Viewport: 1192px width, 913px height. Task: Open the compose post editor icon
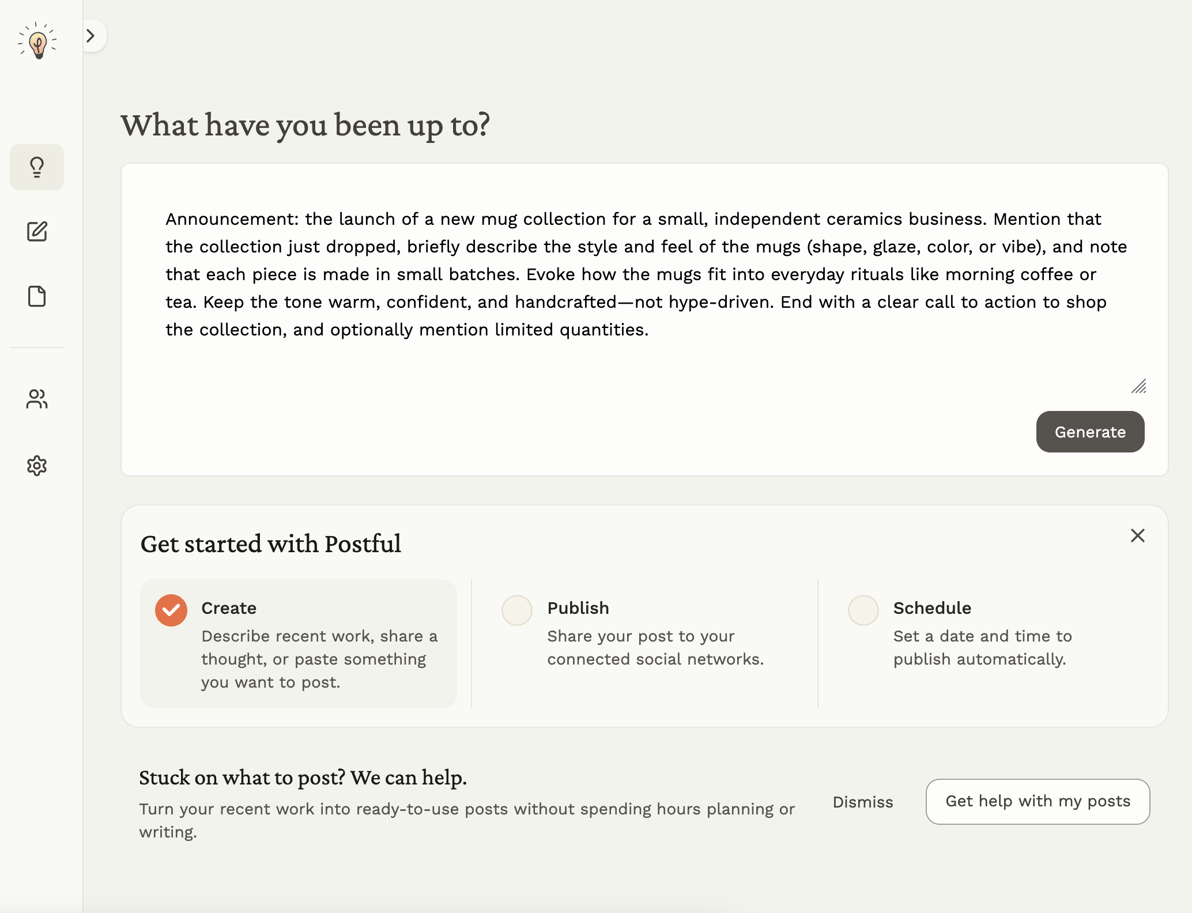click(37, 232)
